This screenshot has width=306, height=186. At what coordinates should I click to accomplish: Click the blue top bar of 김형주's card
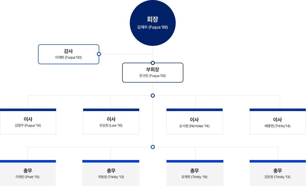tap(28, 110)
